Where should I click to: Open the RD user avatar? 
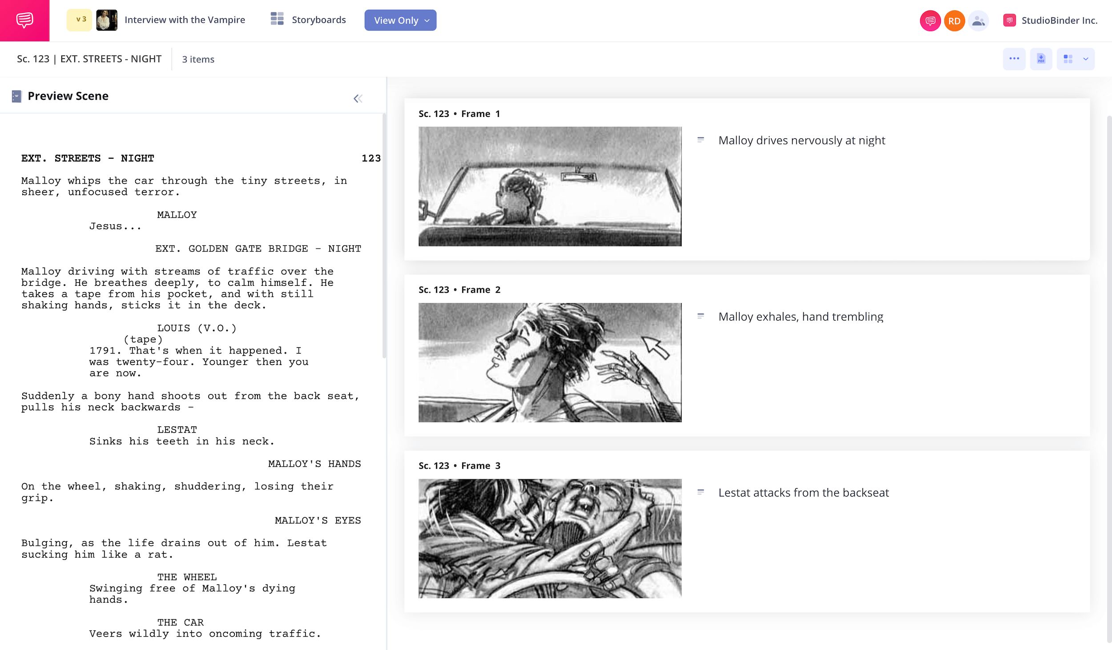[x=954, y=21]
